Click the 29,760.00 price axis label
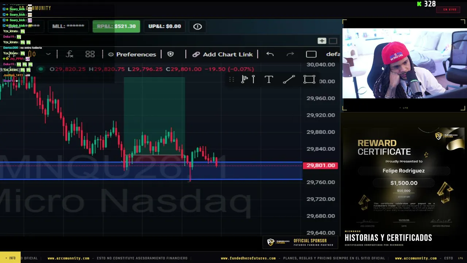This screenshot has width=467, height=263. 321,182
